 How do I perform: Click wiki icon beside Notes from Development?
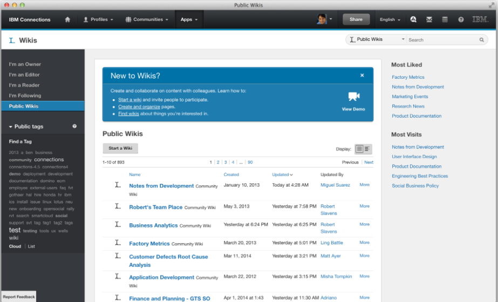[118, 185]
